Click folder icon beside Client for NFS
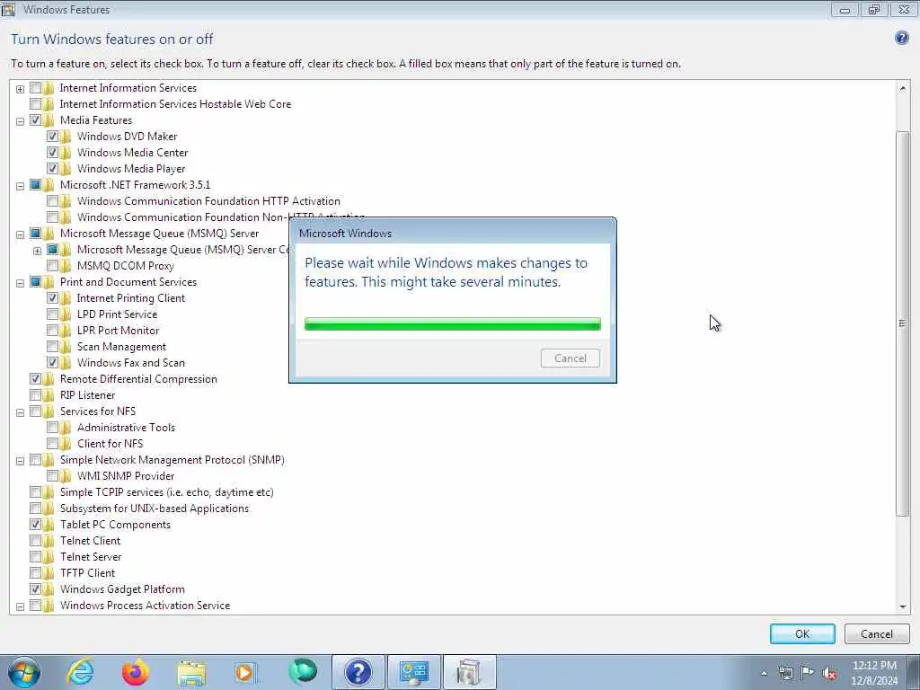This screenshot has height=690, width=920. coord(66,444)
